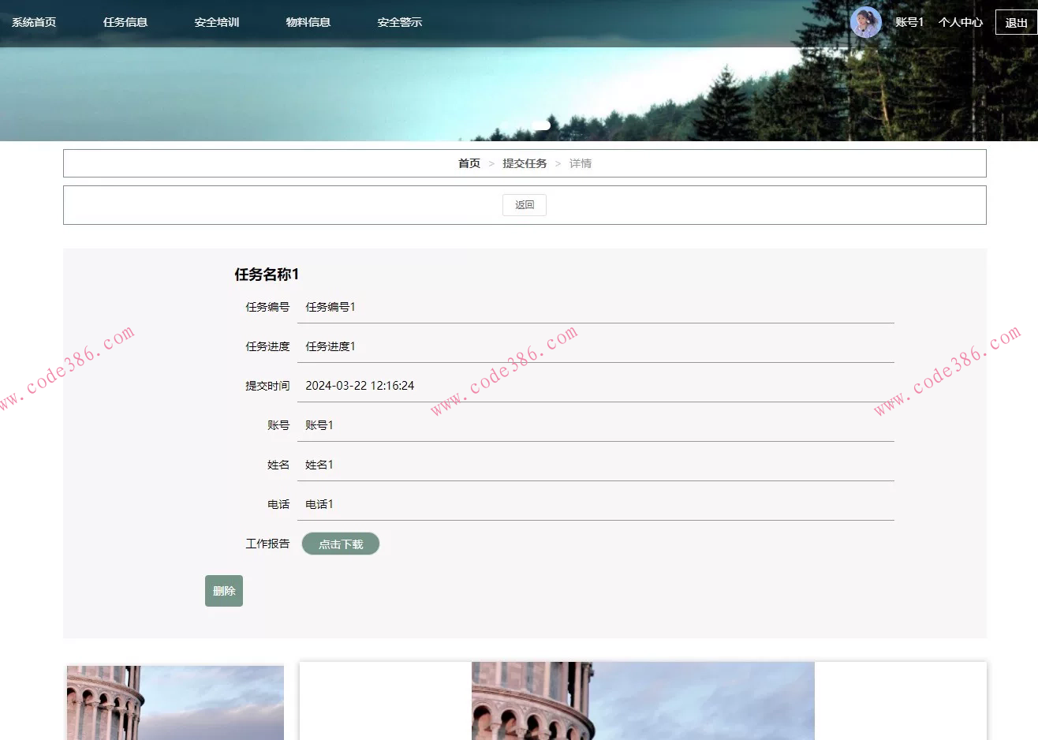This screenshot has height=740, width=1038.
Task: Select 安全培训 in the top navigation
Action: coord(216,22)
